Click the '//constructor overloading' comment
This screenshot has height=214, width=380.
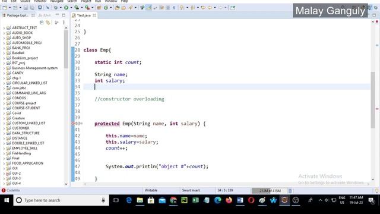coord(129,99)
